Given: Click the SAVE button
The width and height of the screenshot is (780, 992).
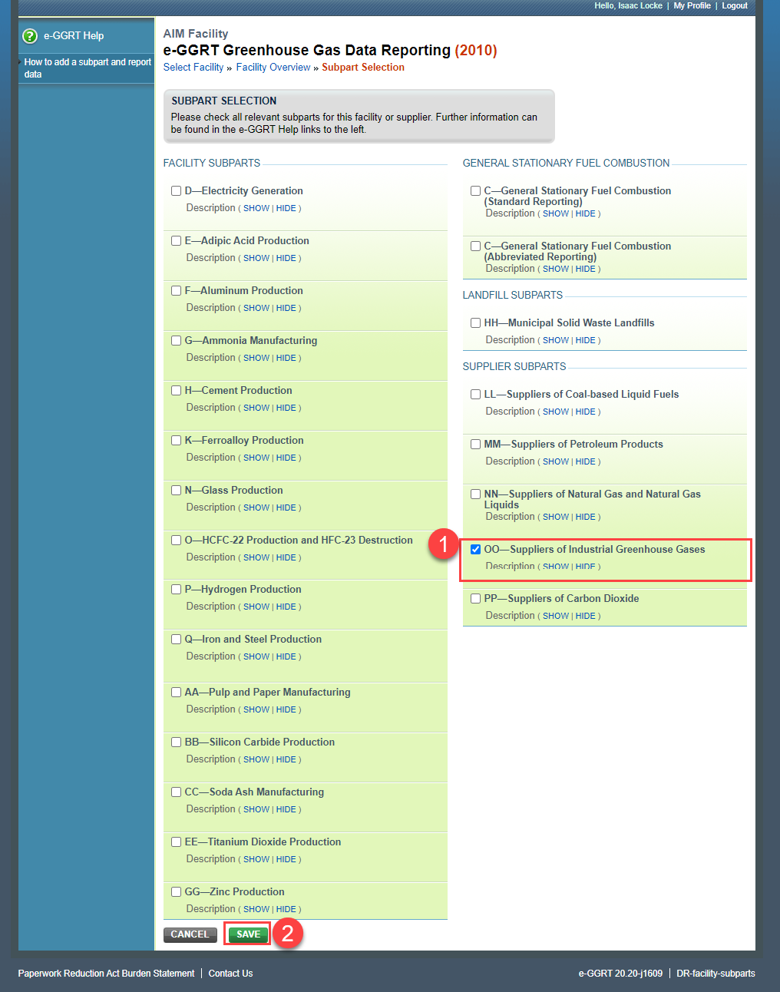Looking at the screenshot, I should coord(246,934).
